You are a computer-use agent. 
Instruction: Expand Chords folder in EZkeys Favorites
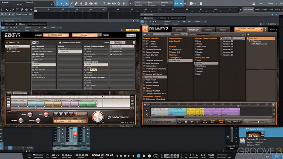click(x=8, y=49)
